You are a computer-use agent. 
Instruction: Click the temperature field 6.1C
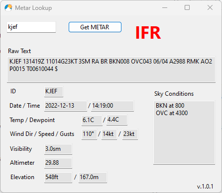(x=92, y=120)
